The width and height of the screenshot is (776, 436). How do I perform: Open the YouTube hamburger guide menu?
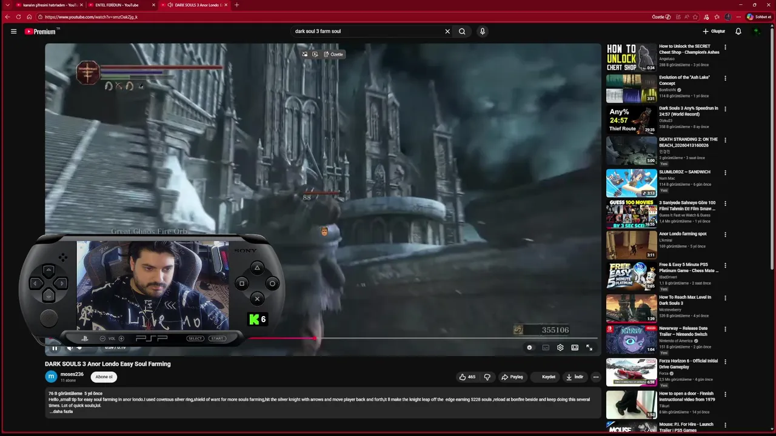click(x=13, y=31)
